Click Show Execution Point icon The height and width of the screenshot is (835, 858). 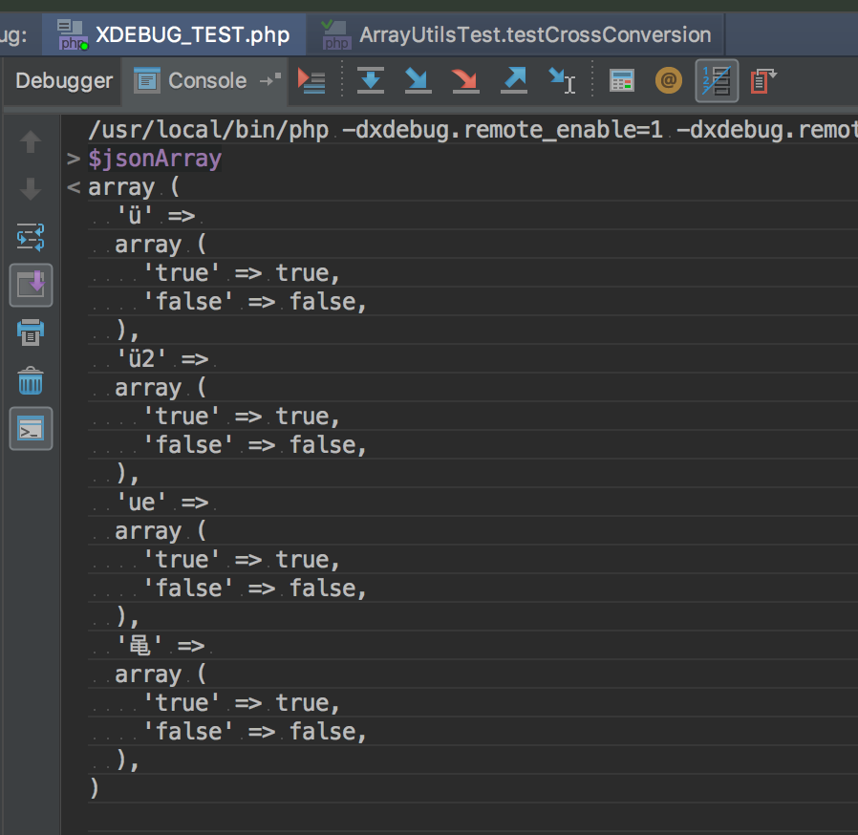[x=311, y=81]
